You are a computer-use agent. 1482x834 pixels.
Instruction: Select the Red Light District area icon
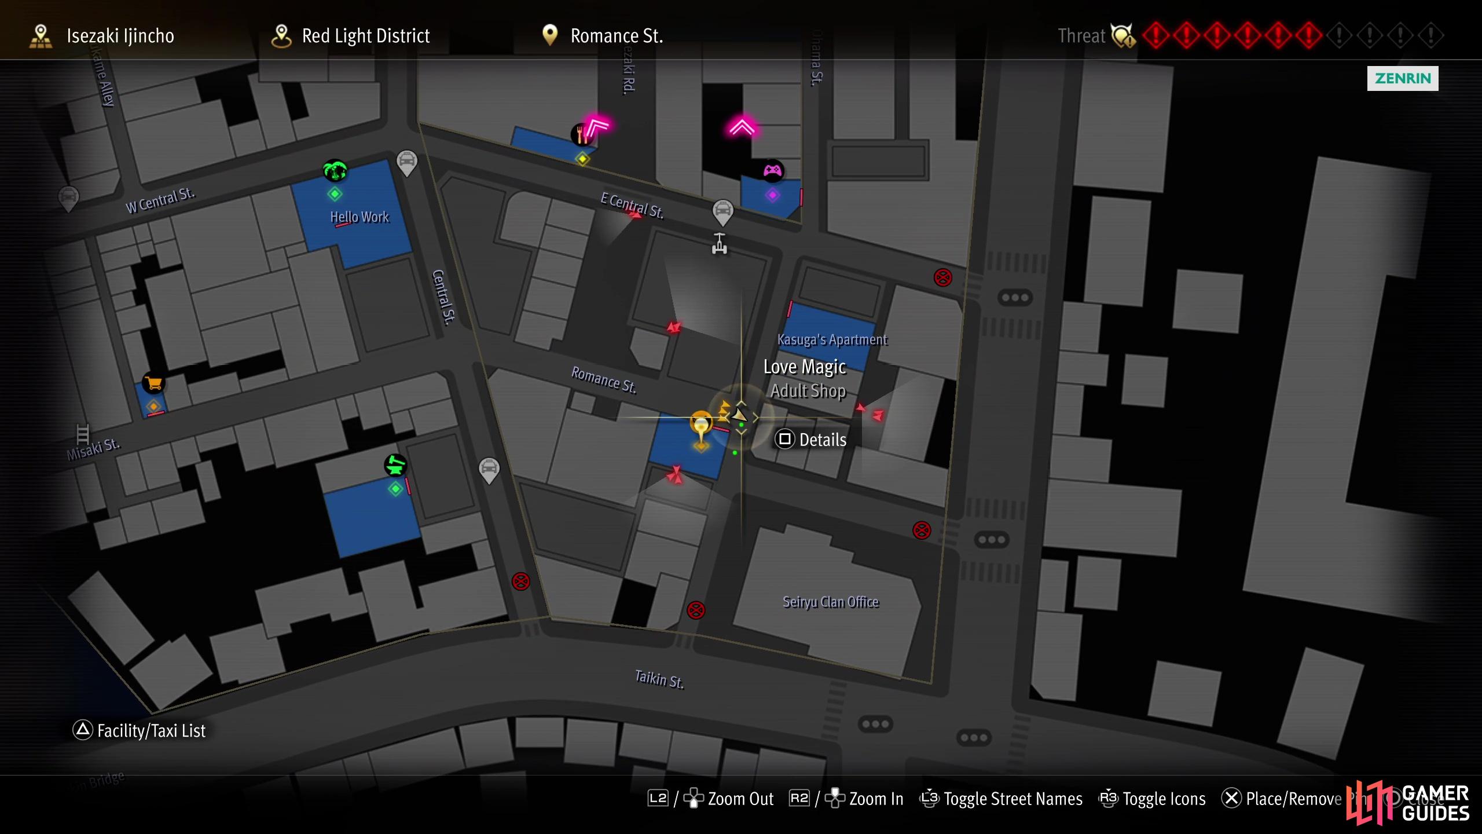coord(281,36)
